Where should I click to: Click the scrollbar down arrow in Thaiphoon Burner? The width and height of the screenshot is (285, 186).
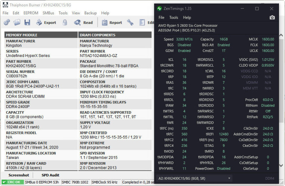pyautogui.click(x=281, y=165)
